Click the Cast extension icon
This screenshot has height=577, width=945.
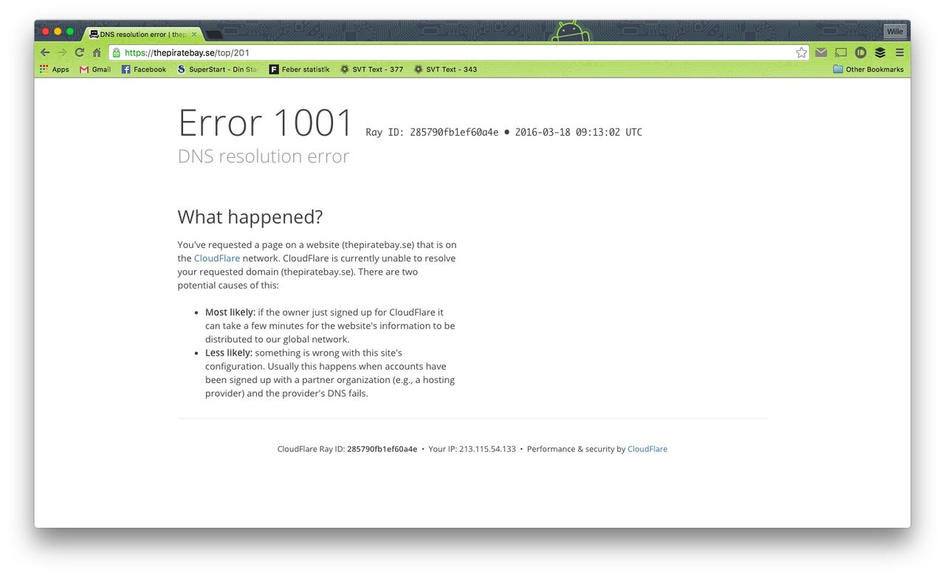pos(841,52)
